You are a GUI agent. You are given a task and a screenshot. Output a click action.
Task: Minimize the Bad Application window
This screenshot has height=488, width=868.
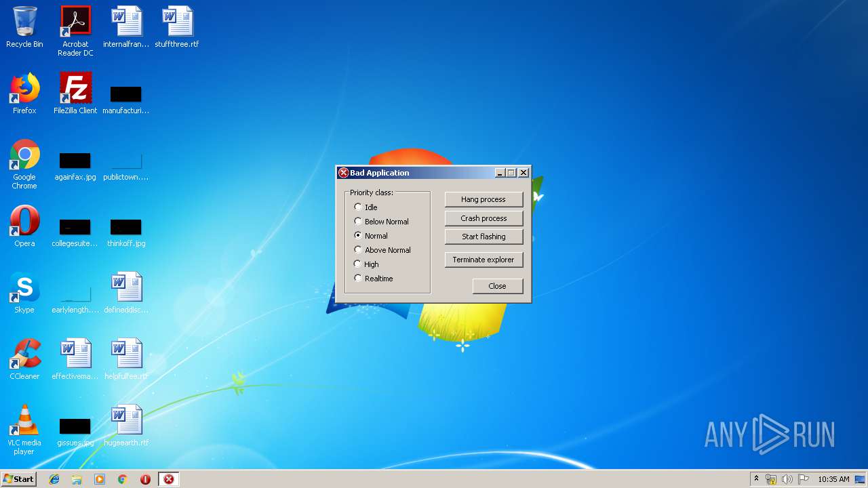(500, 173)
